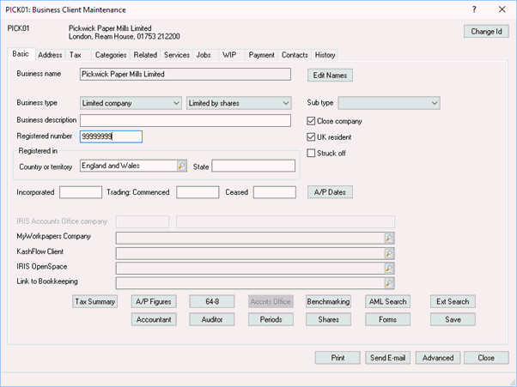
Task: Click the Registered number field
Action: click(111, 136)
